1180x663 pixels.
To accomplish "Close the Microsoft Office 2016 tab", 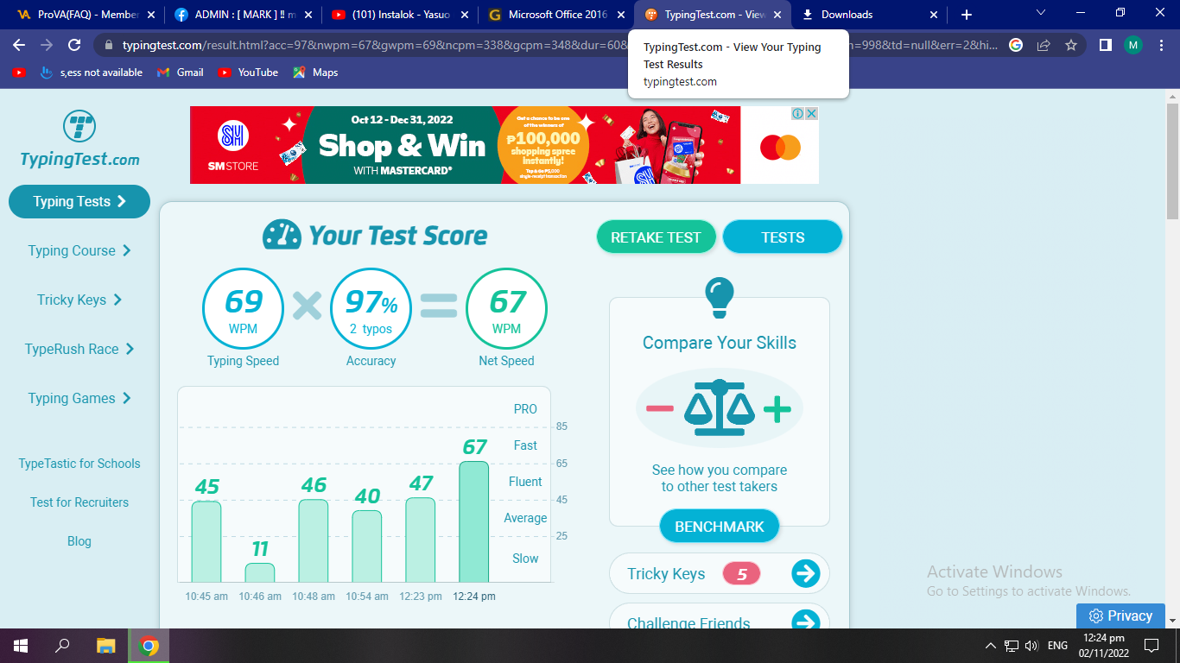I will (x=621, y=15).
